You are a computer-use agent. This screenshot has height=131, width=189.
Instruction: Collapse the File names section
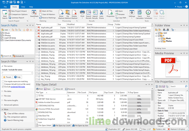pyautogui.click(x=2, y=66)
